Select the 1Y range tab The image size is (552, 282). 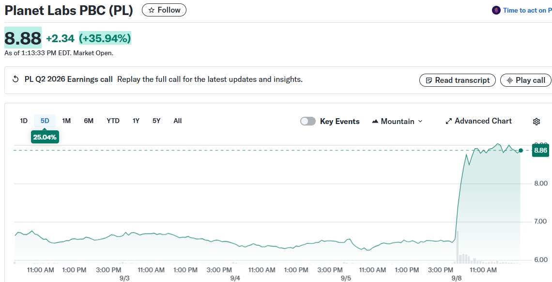[136, 121]
